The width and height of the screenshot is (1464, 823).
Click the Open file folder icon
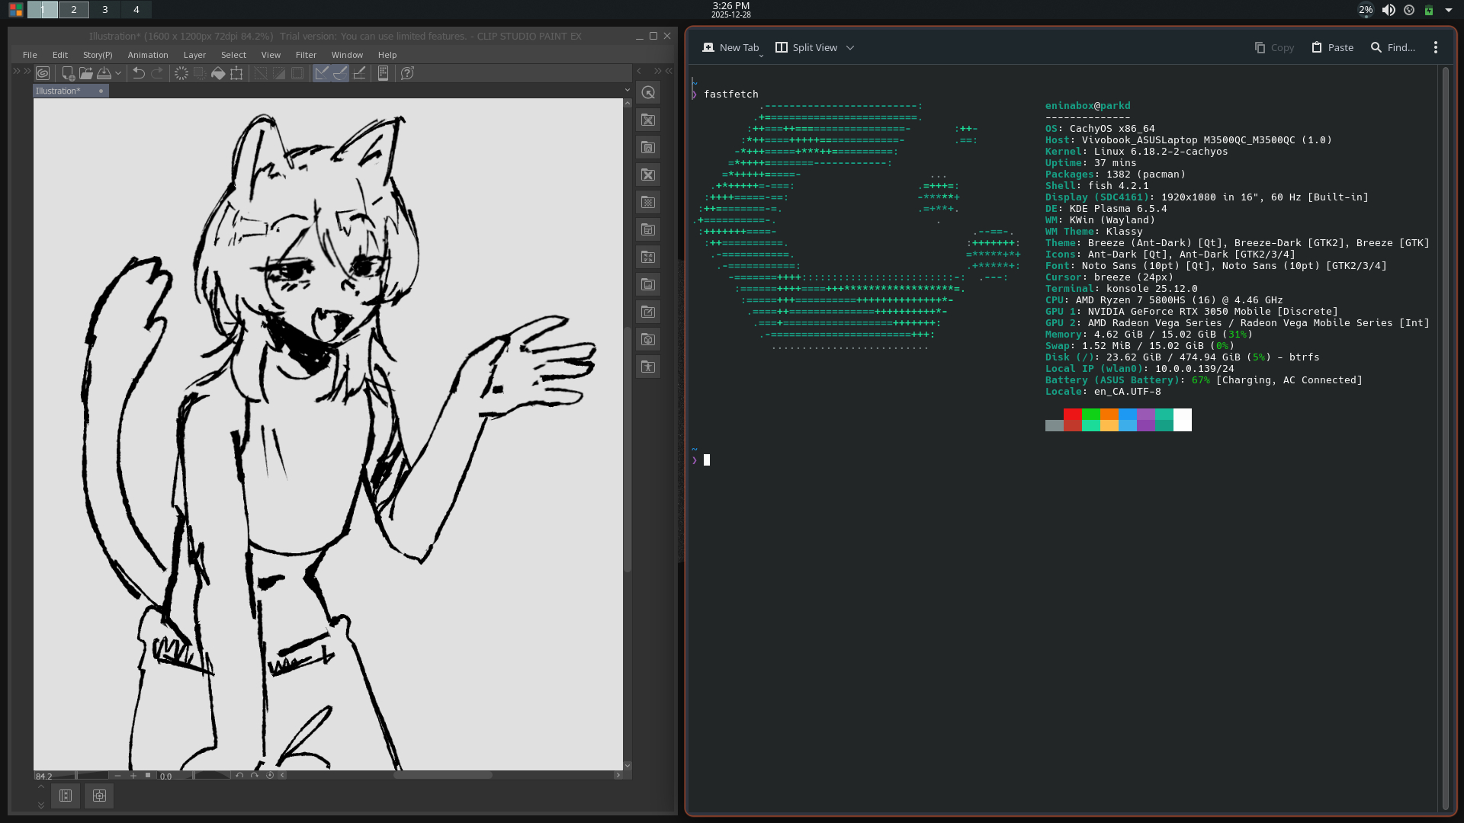click(85, 73)
